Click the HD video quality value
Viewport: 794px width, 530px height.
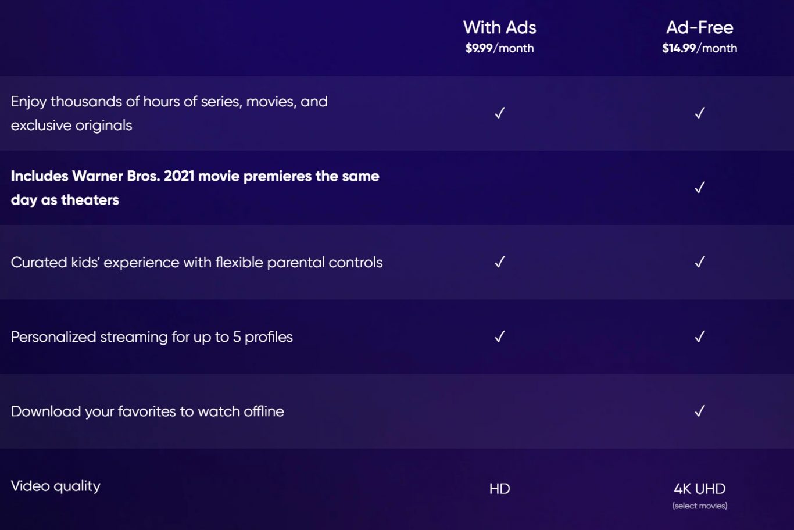(x=499, y=489)
